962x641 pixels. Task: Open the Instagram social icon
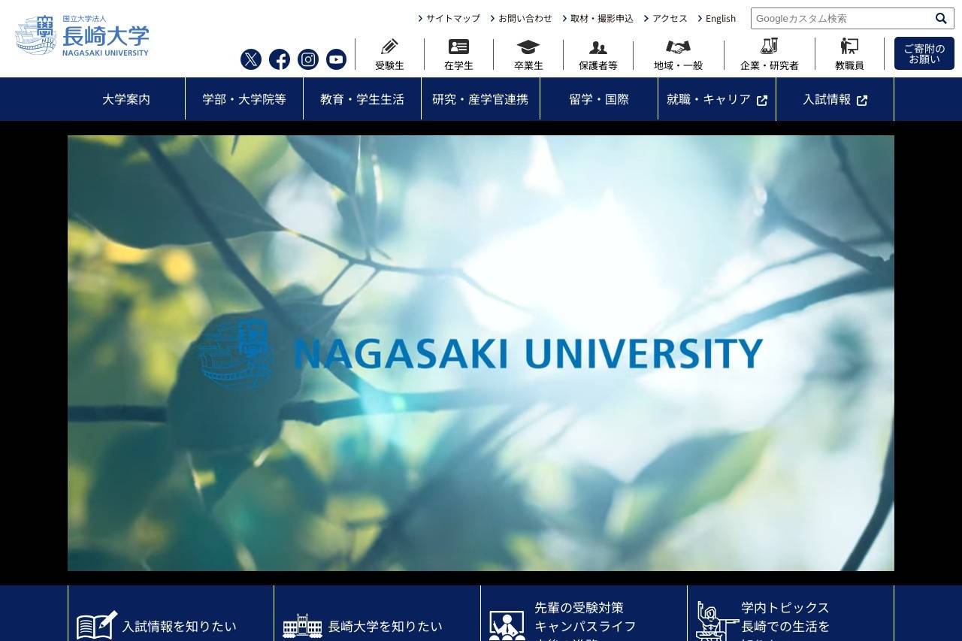(308, 59)
